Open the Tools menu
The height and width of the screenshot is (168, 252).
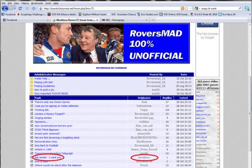click(48, 3)
